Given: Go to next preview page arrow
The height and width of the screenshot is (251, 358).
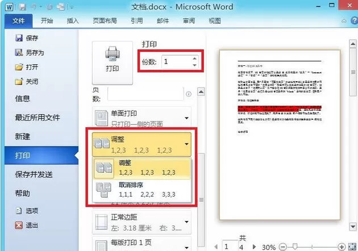Looking at the screenshot, I should [x=254, y=246].
